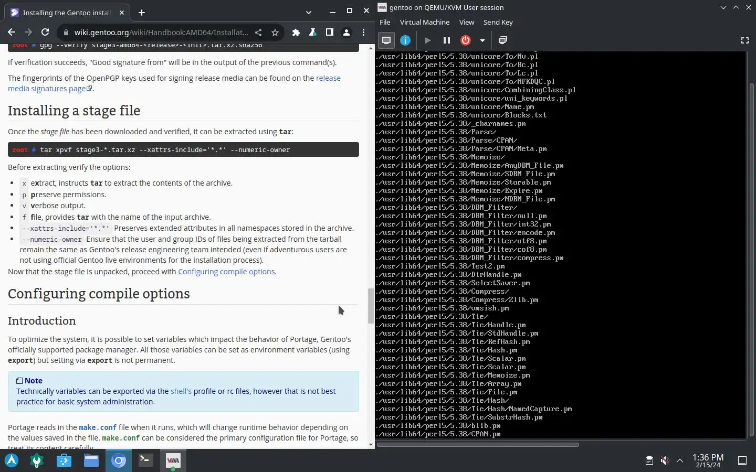
Task: Click the tar xpvf command code block
Action: point(183,149)
